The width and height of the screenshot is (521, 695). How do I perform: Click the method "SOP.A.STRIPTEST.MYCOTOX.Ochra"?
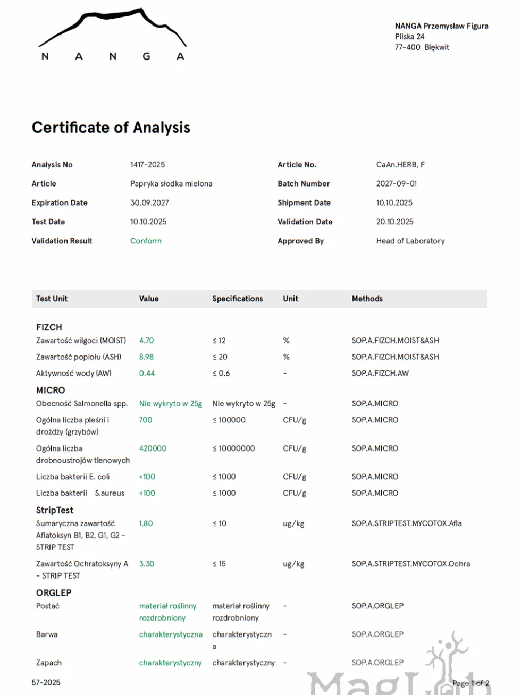point(411,564)
